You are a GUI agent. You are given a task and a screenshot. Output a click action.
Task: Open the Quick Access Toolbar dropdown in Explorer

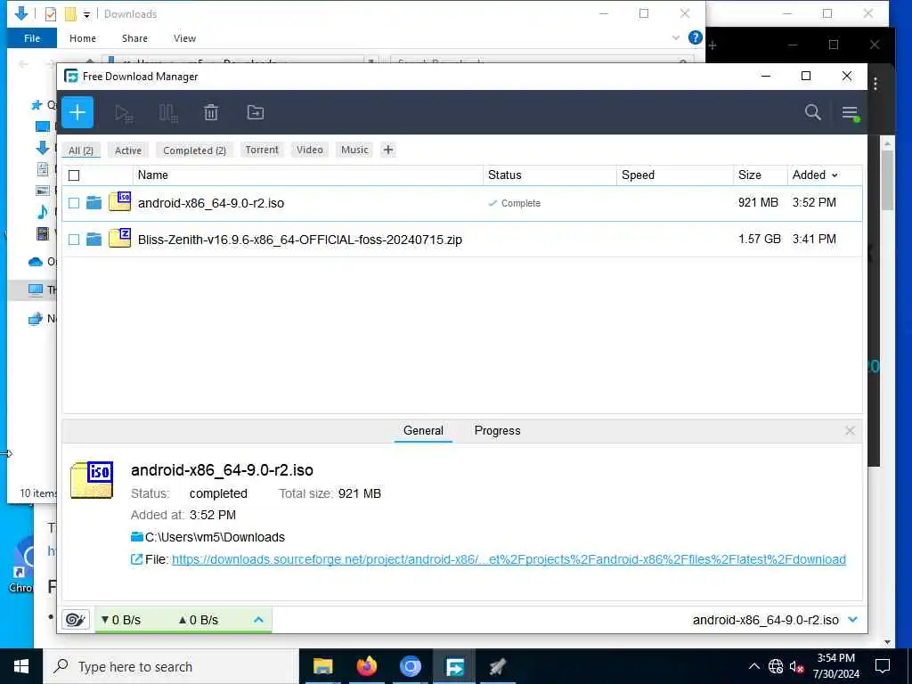coord(86,14)
